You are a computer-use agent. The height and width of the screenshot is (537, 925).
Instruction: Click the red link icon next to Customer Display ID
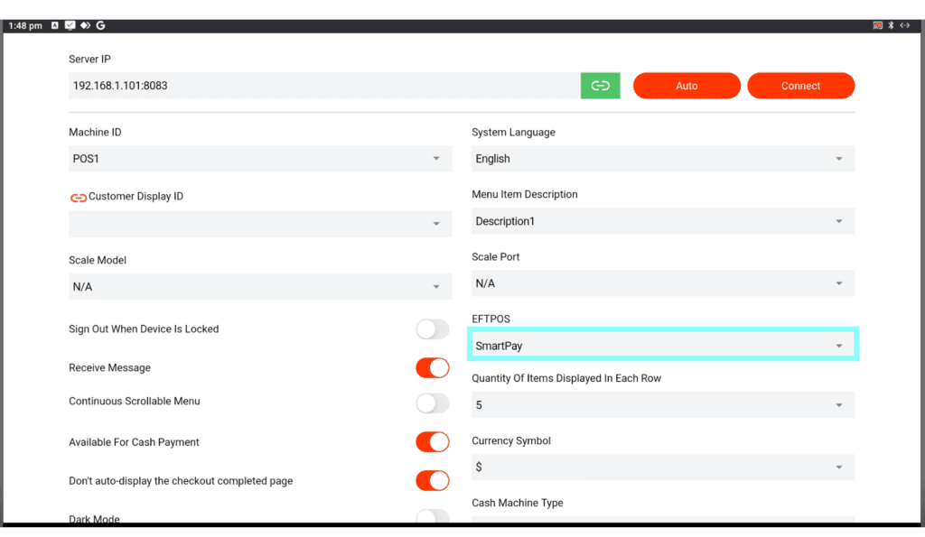point(78,197)
